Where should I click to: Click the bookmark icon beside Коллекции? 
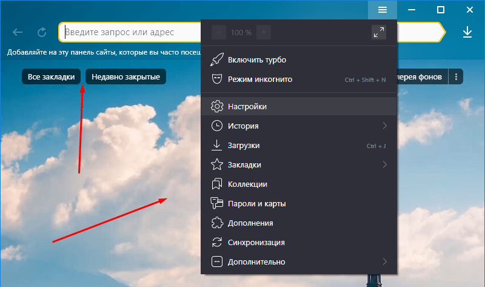pyautogui.click(x=217, y=184)
